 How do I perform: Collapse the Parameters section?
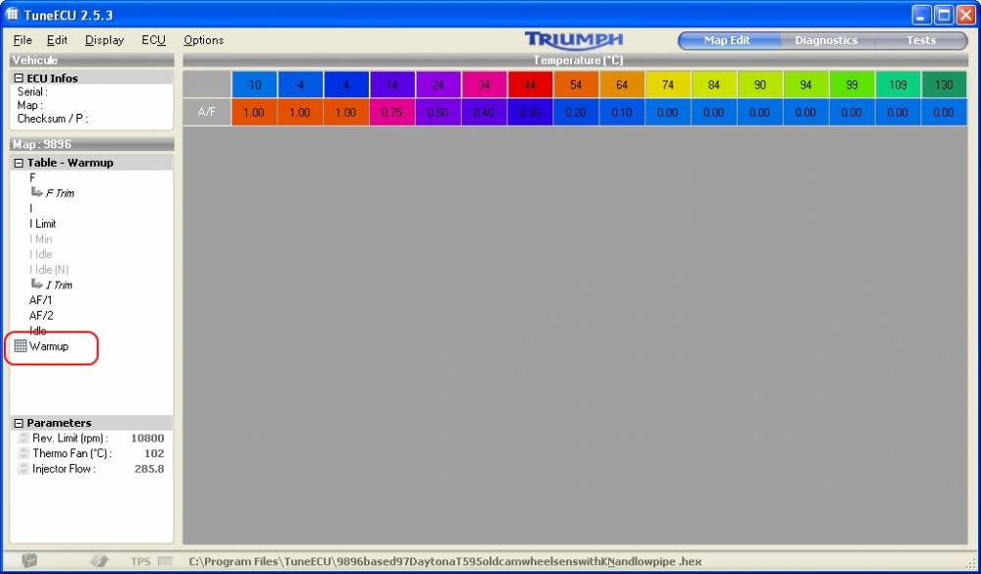click(x=19, y=423)
